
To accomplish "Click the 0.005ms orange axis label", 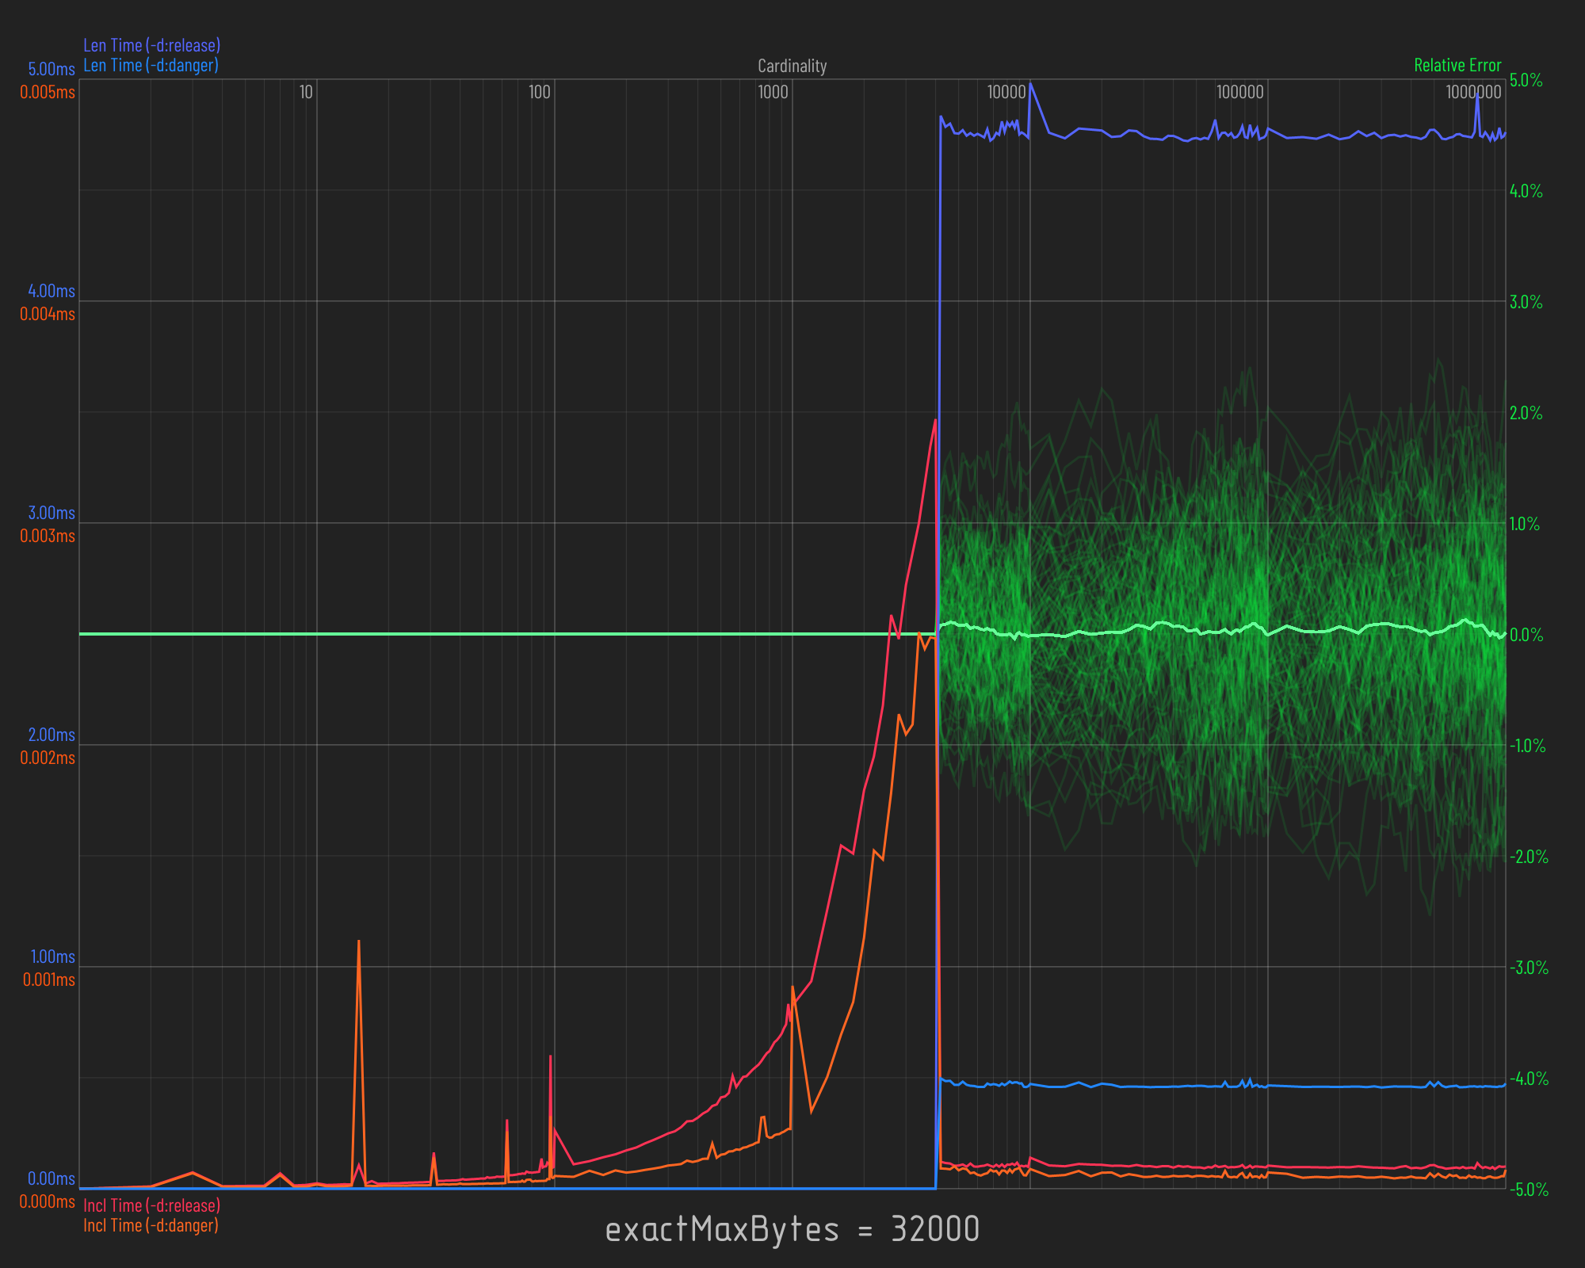I will [48, 92].
